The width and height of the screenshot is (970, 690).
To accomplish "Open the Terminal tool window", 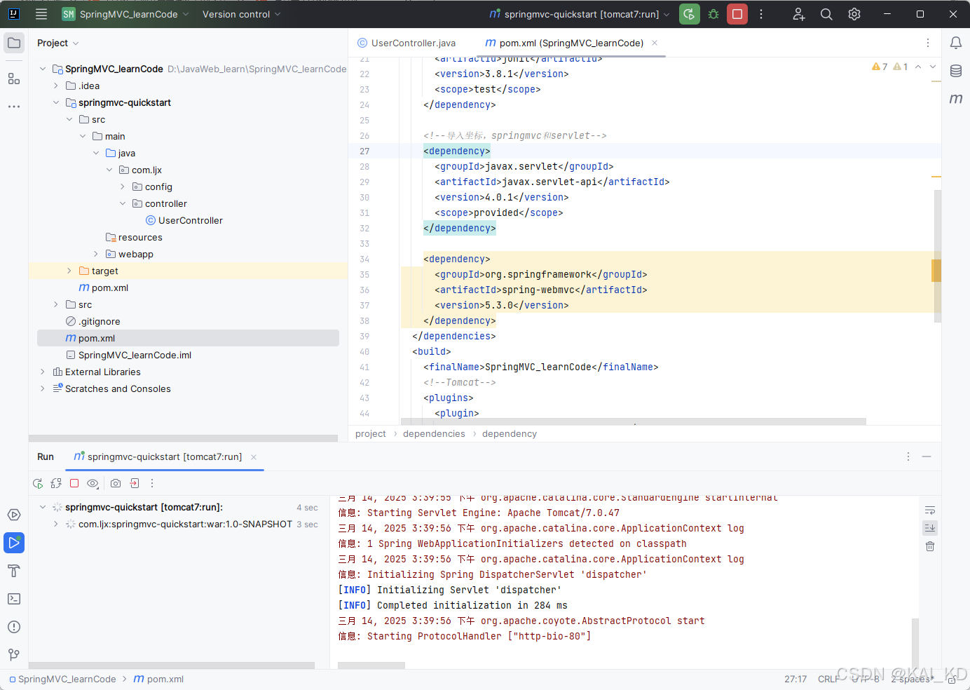I will [x=14, y=599].
